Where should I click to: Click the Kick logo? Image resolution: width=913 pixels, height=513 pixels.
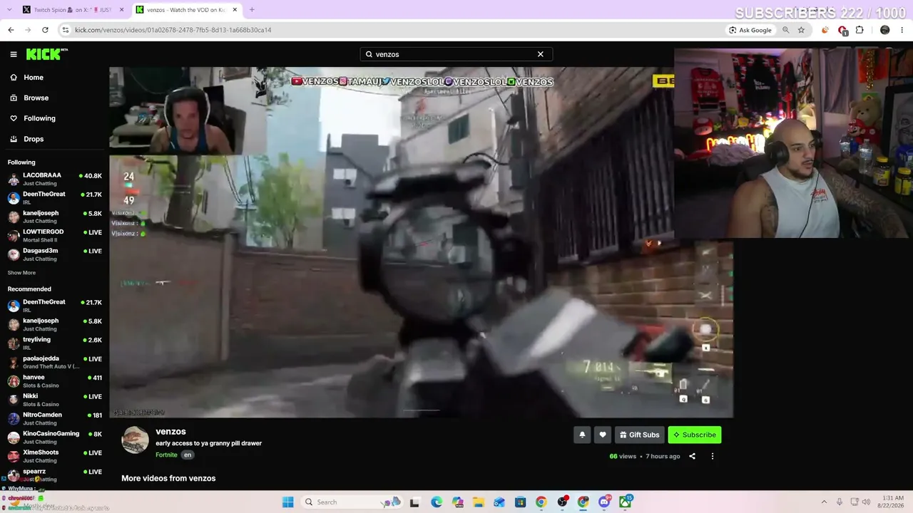(x=47, y=54)
